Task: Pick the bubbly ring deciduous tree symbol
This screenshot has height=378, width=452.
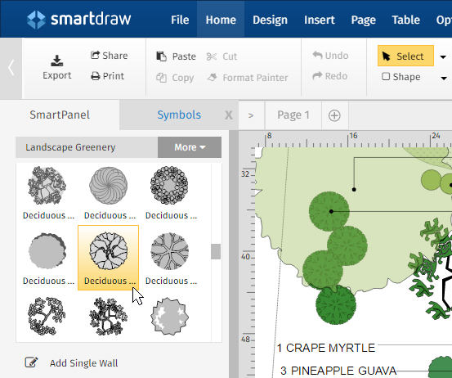Action: pos(169,186)
